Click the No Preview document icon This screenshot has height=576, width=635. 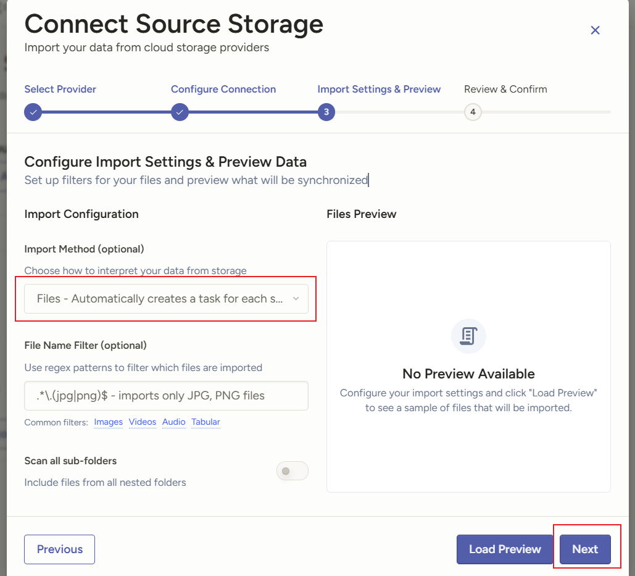468,336
